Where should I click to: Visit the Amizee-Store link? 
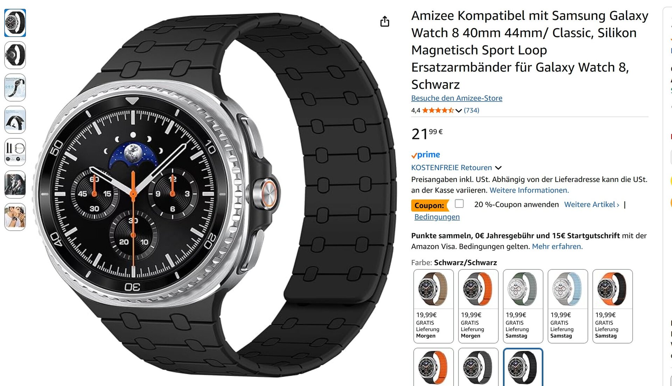[x=457, y=98]
